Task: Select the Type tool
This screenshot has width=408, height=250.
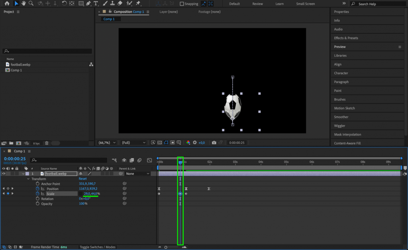Action: click(x=96, y=4)
